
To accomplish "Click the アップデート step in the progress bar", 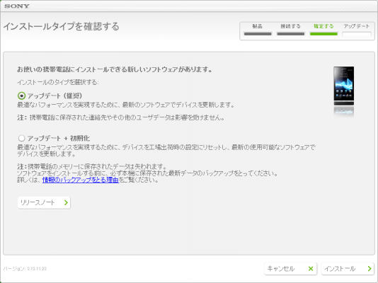I will (357, 30).
